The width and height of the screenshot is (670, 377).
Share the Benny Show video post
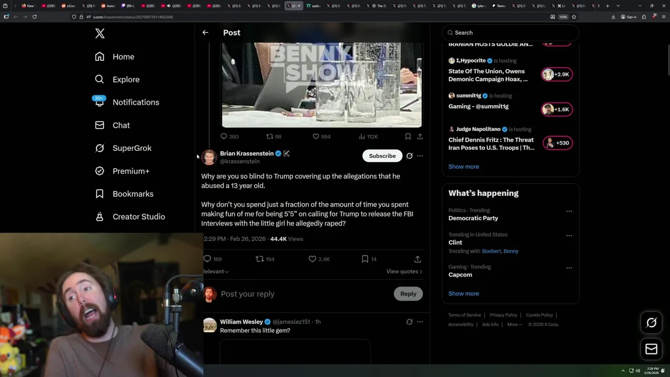coord(420,136)
